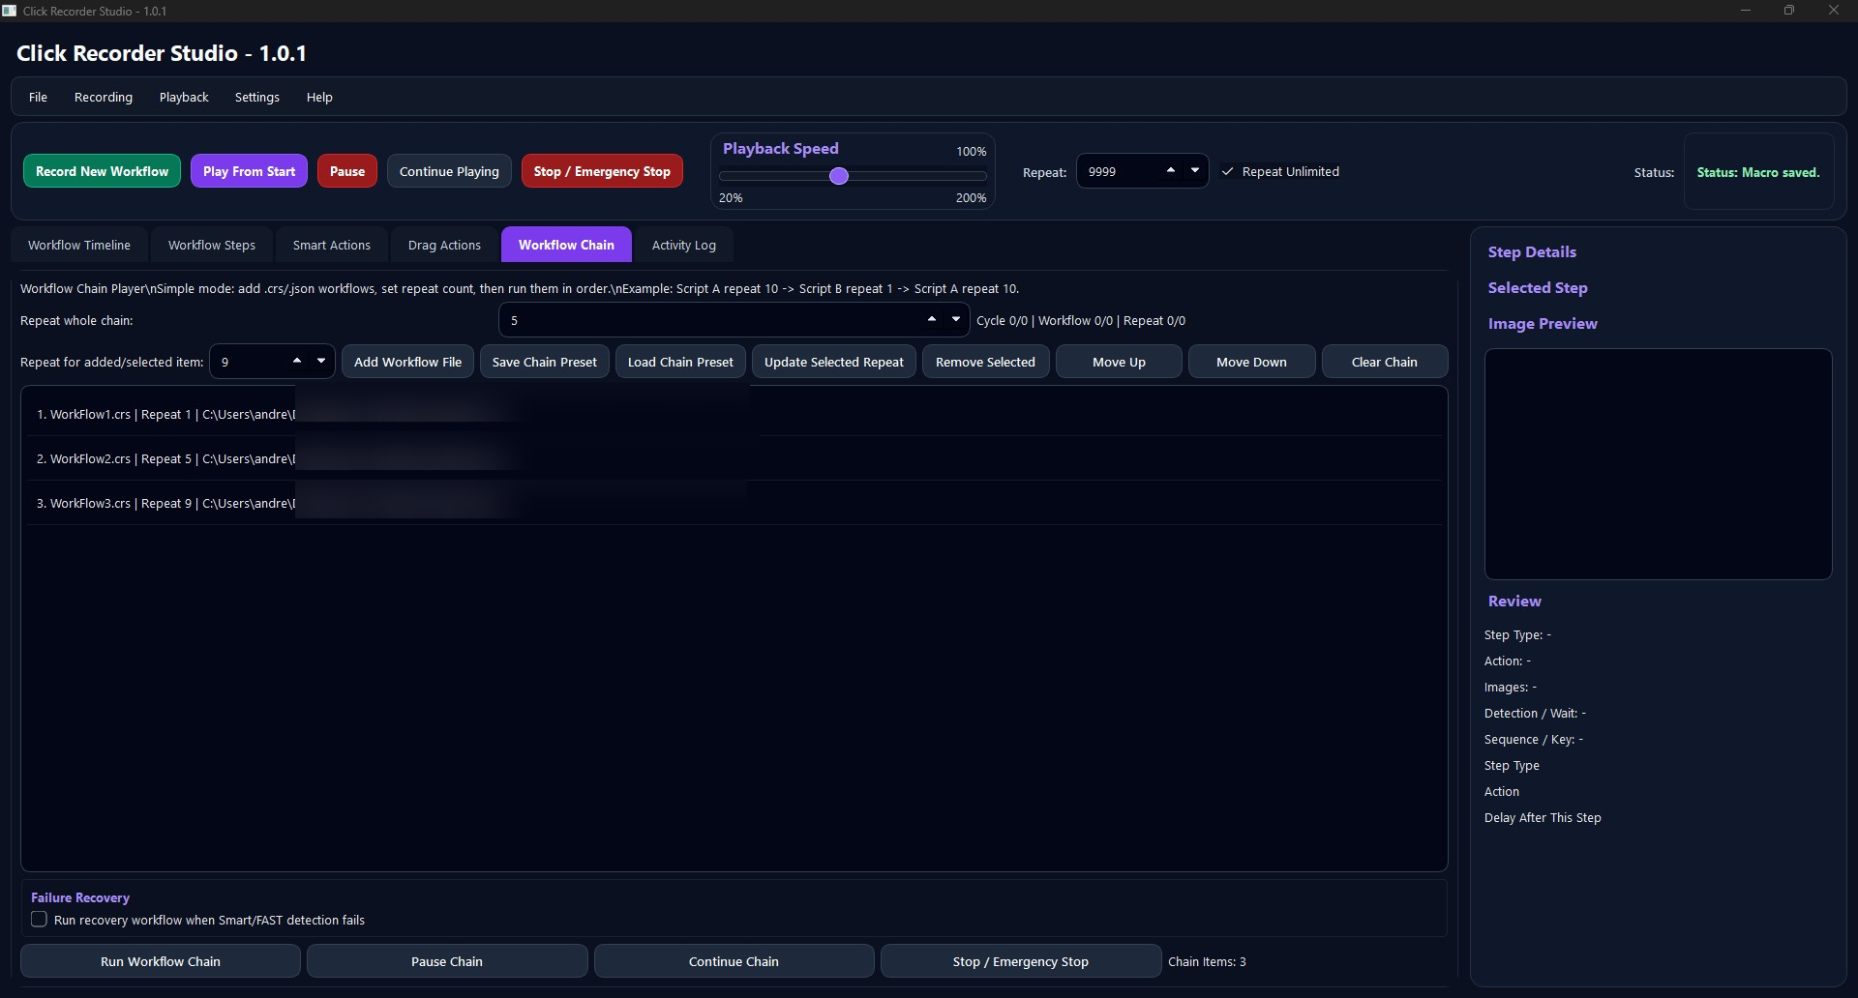
Task: Select the Workflow Chain tab
Action: (566, 245)
